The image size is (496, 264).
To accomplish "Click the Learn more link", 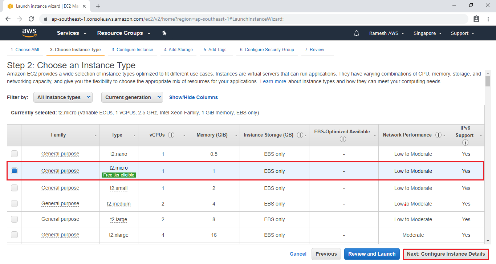I will click(273, 81).
